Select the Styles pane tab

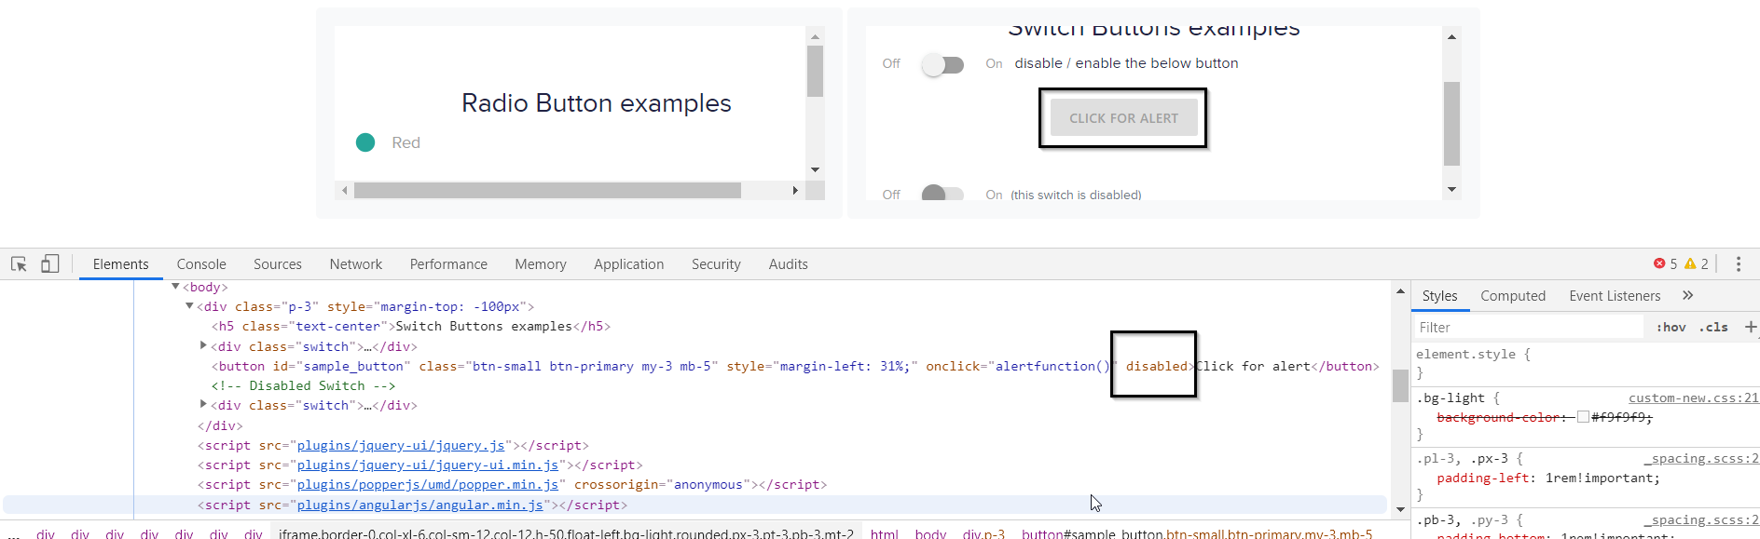click(1440, 296)
